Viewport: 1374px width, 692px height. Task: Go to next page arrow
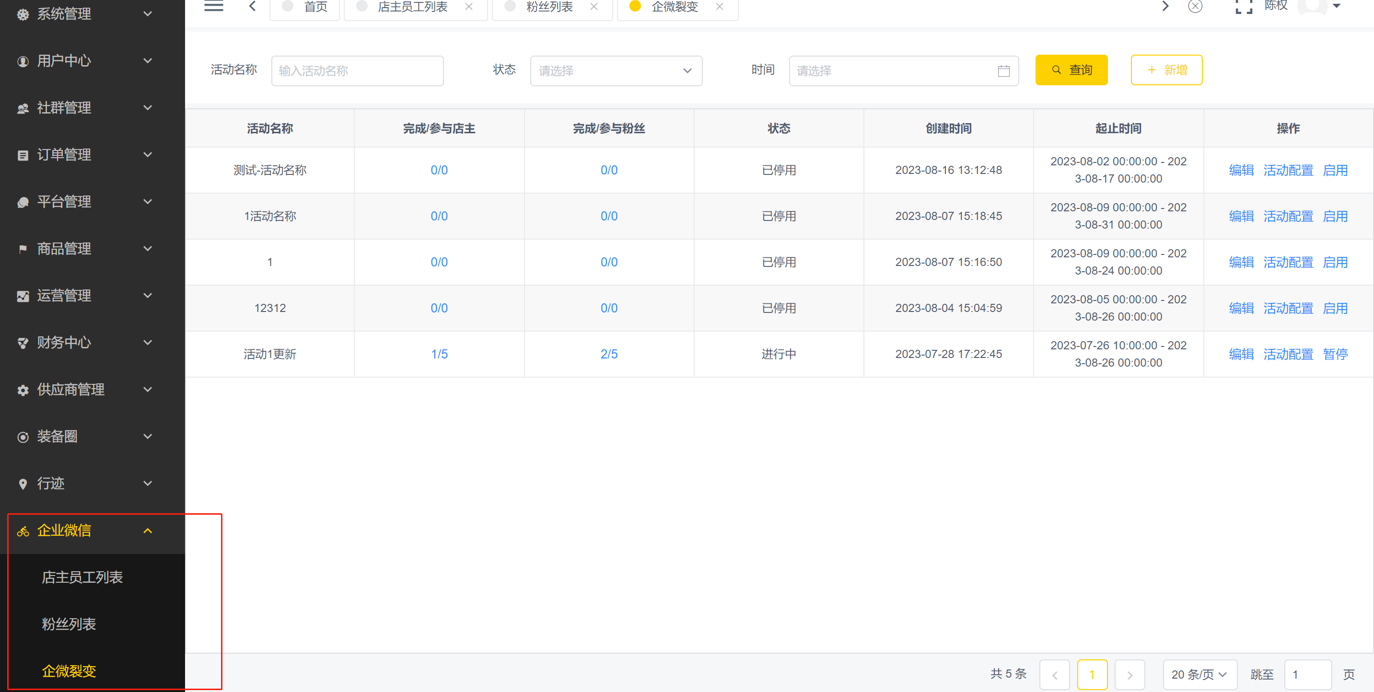(x=1129, y=675)
